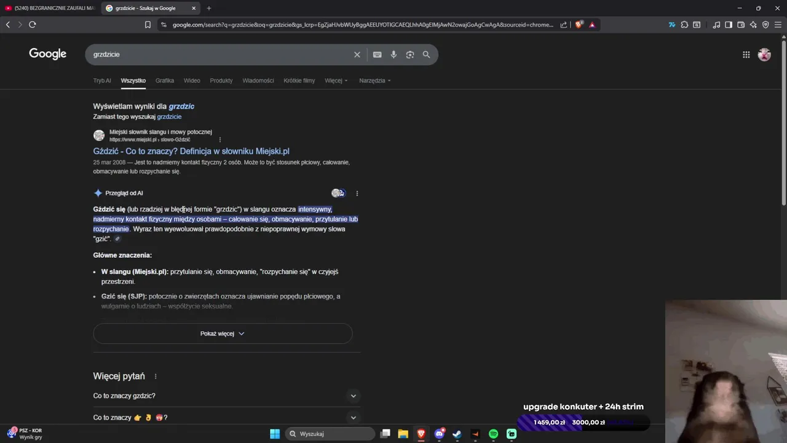Open result "Gździć - Co to znaczy?" link

tap(191, 151)
